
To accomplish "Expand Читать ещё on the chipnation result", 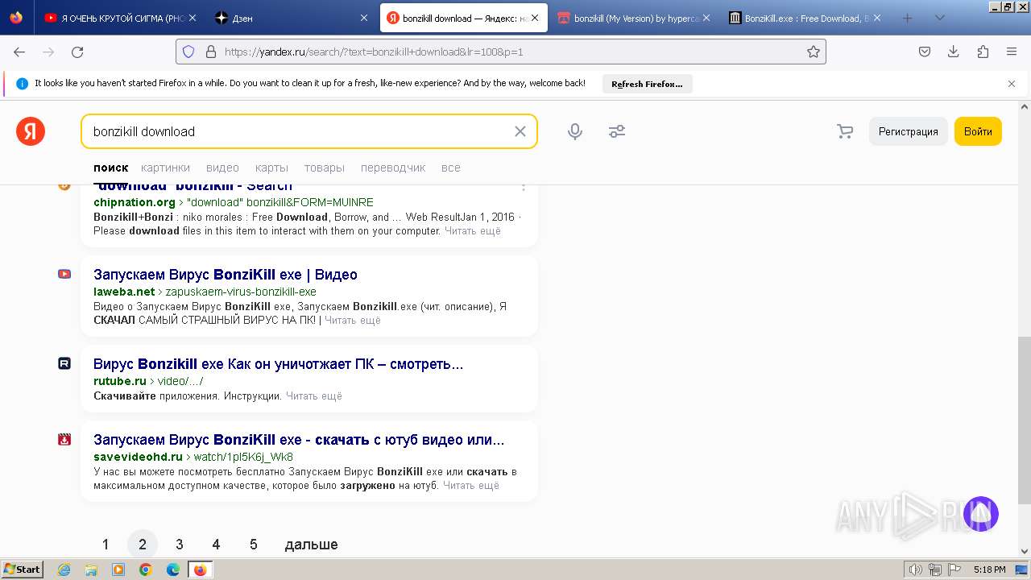I will pos(473,230).
